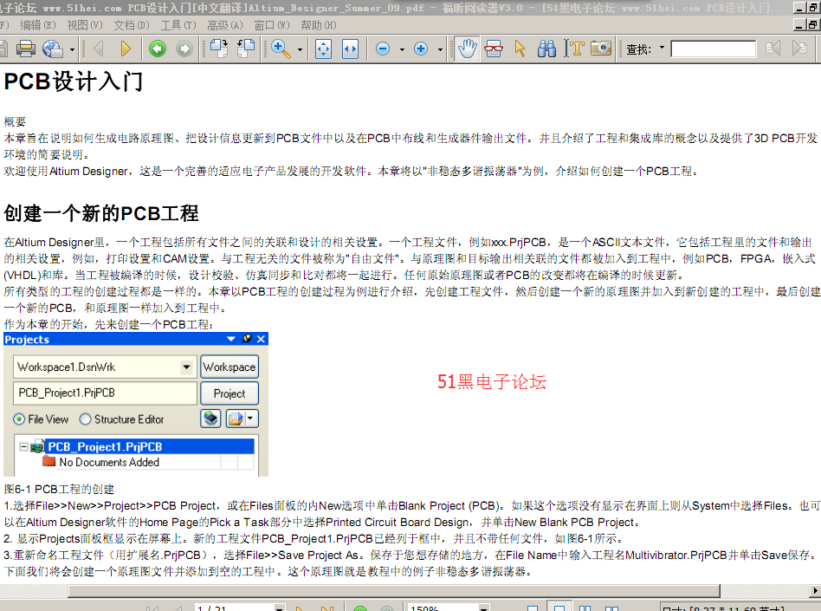Open the Workspace1.DsnWrk dropdown in the Projects figure

tap(186, 367)
